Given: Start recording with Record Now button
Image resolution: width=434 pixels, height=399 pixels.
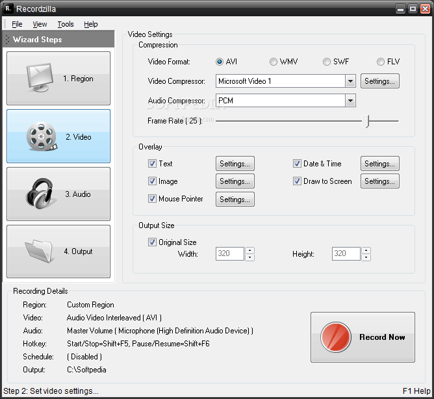Looking at the screenshot, I should point(363,337).
